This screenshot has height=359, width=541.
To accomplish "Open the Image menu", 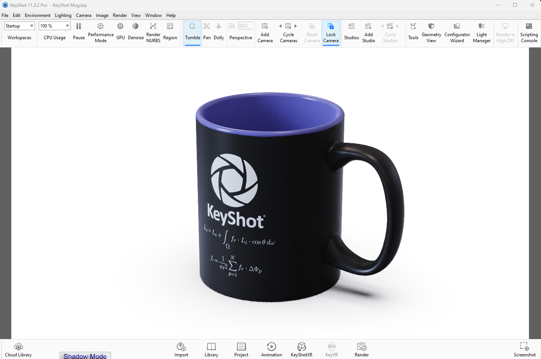I will 102,15.
